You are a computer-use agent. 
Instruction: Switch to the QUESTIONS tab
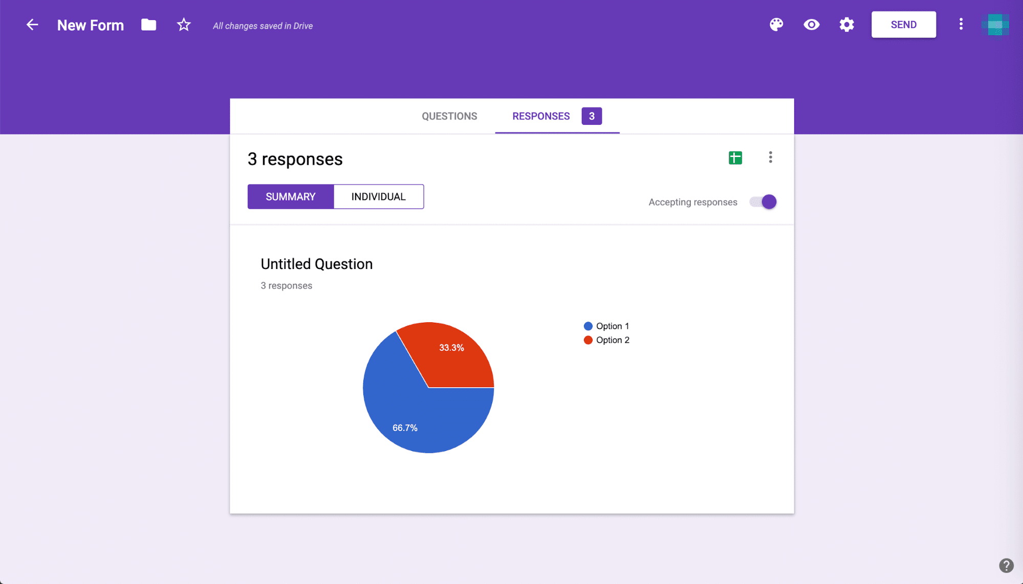[449, 115]
